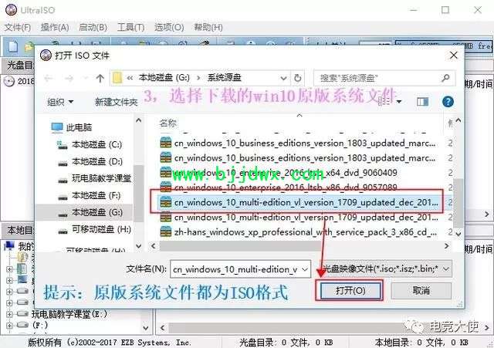Click the up-folder arrow in the dialog
This screenshot has width=494, height=348.
100,78
